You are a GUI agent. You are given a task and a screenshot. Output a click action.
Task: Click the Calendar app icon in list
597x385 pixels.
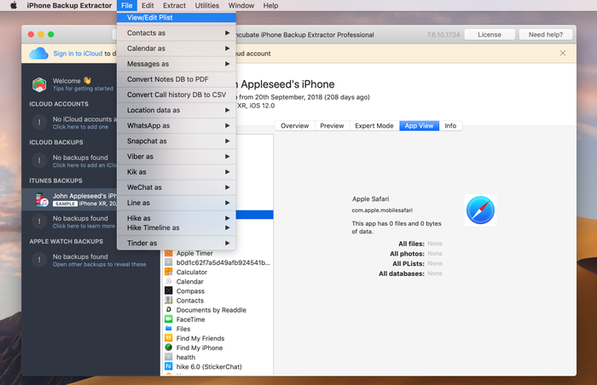168,281
